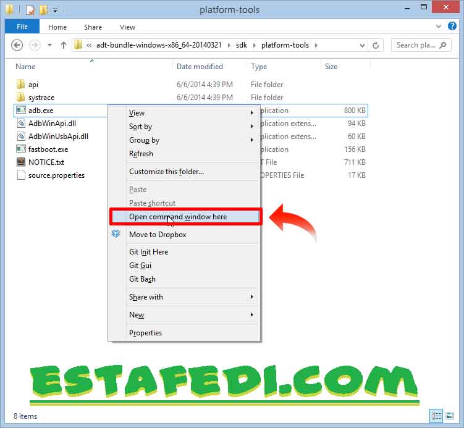464x428 pixels.
Task: Switch to details view toggle
Action: coord(437,416)
